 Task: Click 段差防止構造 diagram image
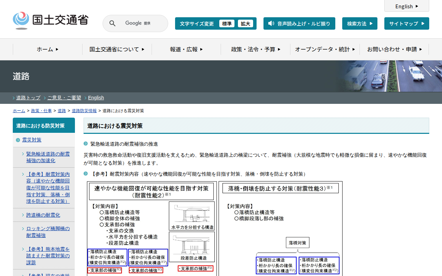192,247
